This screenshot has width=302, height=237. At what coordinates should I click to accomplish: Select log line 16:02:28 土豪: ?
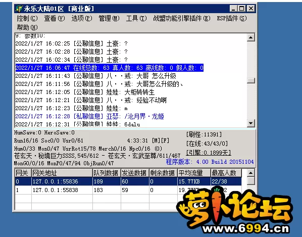coord(71,52)
